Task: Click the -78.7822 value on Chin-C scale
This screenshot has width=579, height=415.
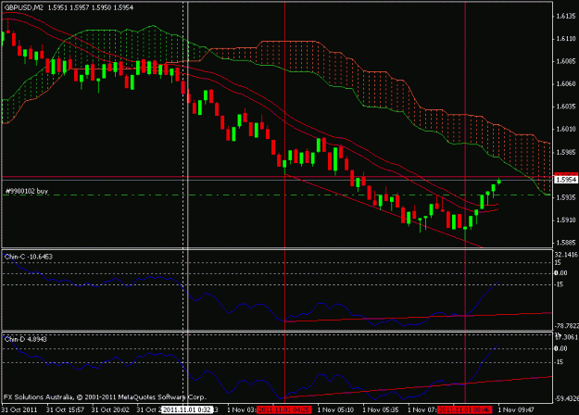Action: pos(566,326)
